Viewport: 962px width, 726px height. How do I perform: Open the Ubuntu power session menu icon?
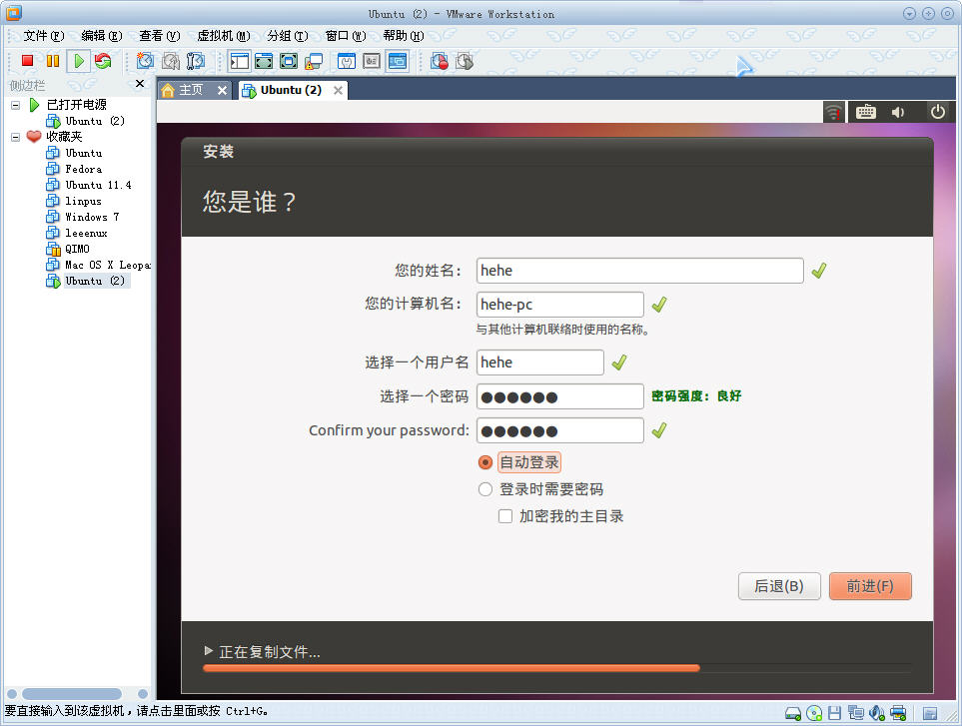click(937, 112)
